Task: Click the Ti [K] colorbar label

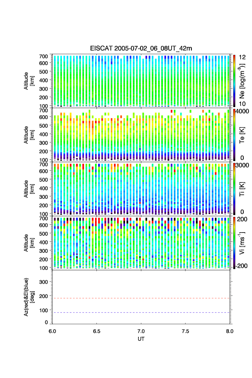Action: tap(242, 189)
